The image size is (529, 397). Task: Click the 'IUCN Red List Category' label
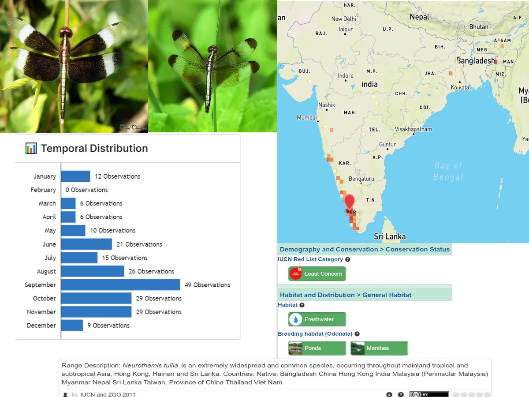point(310,259)
